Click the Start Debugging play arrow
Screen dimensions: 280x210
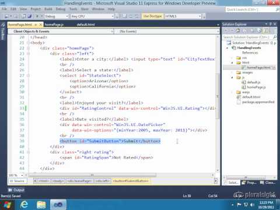[37, 16]
